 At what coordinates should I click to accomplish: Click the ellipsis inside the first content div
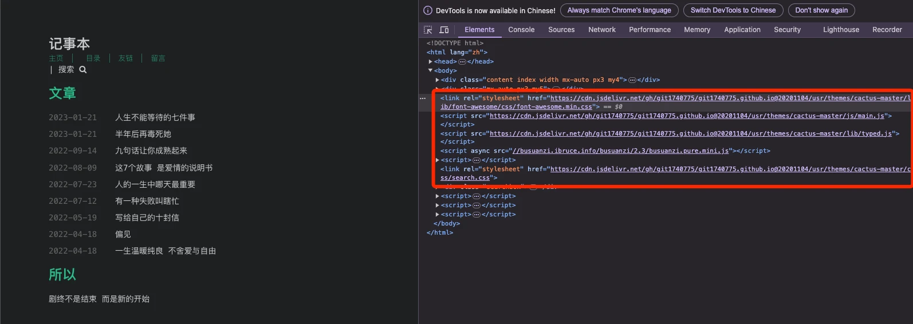click(x=632, y=80)
